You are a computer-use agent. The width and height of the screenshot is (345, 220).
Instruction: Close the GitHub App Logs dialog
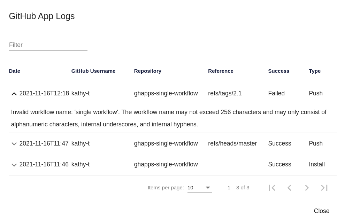[321, 211]
